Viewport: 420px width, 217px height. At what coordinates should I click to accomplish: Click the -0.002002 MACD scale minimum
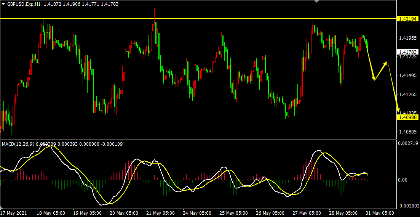point(408,206)
